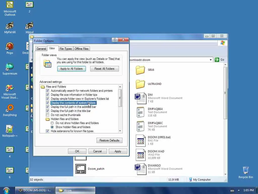The height and width of the screenshot is (194, 258).
Task: Select the desktop icon labeled 2
Action: 29,7
